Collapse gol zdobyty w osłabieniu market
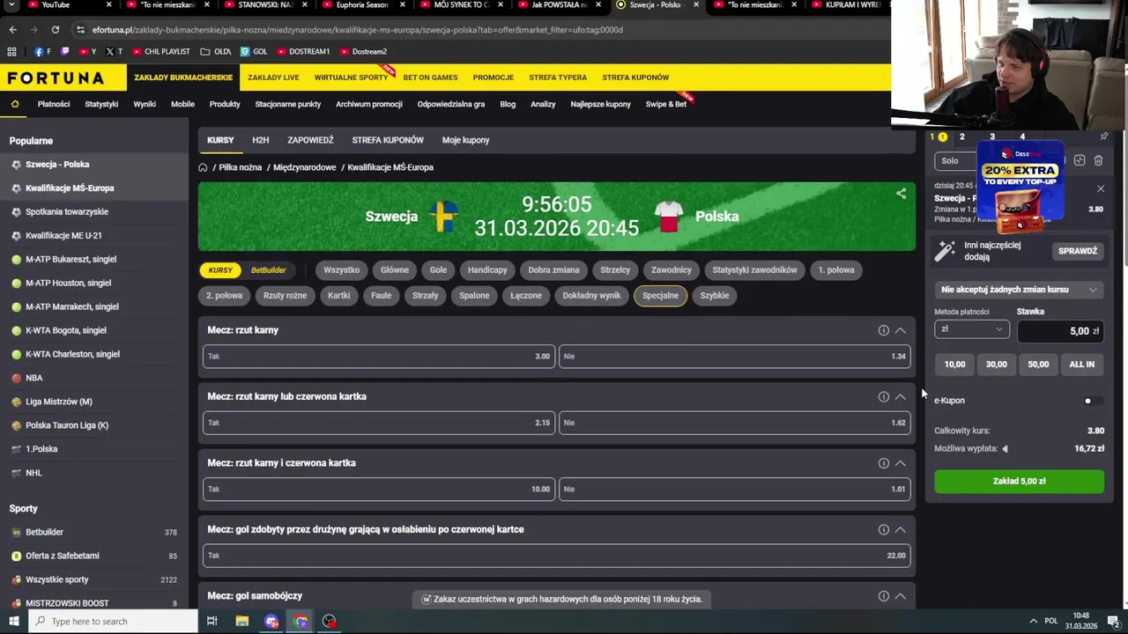 900,530
